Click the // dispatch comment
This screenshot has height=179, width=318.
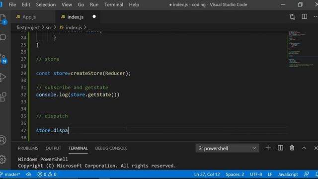52,116
